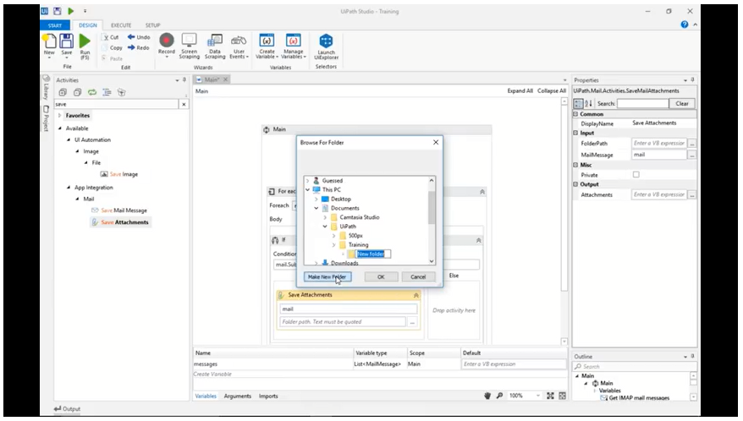Expand the Guessed node in folder tree
The height and width of the screenshot is (421, 743).
coord(307,181)
